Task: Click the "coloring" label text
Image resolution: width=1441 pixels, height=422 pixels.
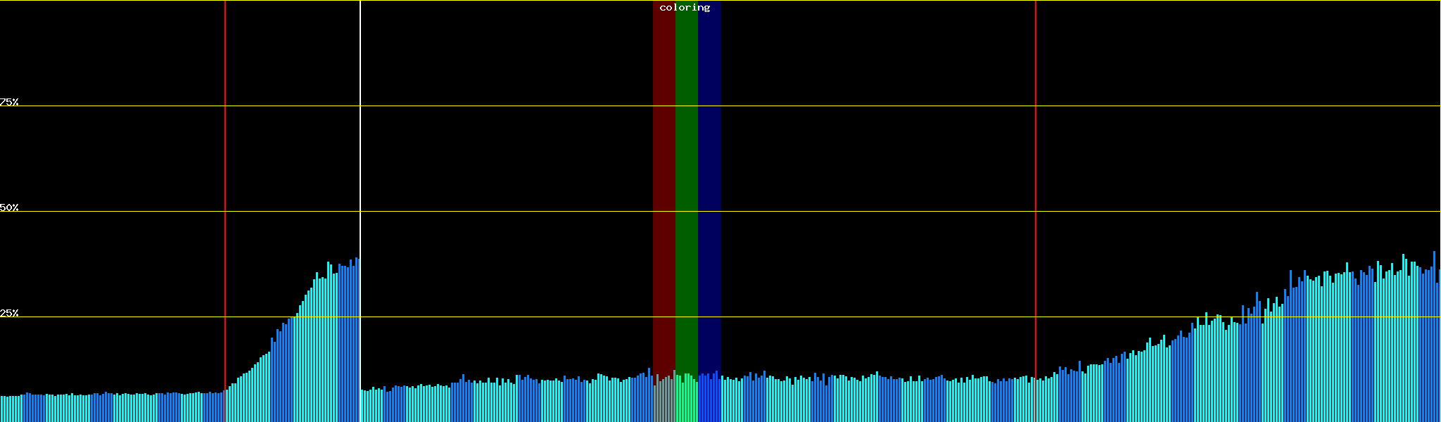Action: 685,8
